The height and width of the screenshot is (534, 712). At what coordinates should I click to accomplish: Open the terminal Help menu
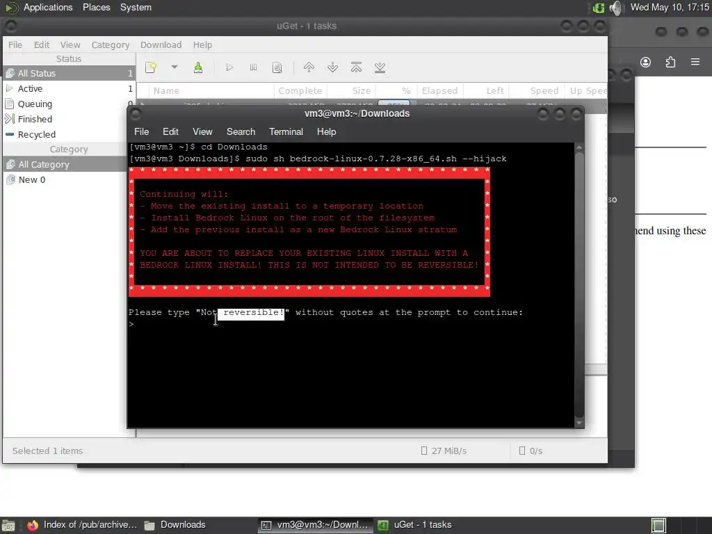click(x=326, y=131)
